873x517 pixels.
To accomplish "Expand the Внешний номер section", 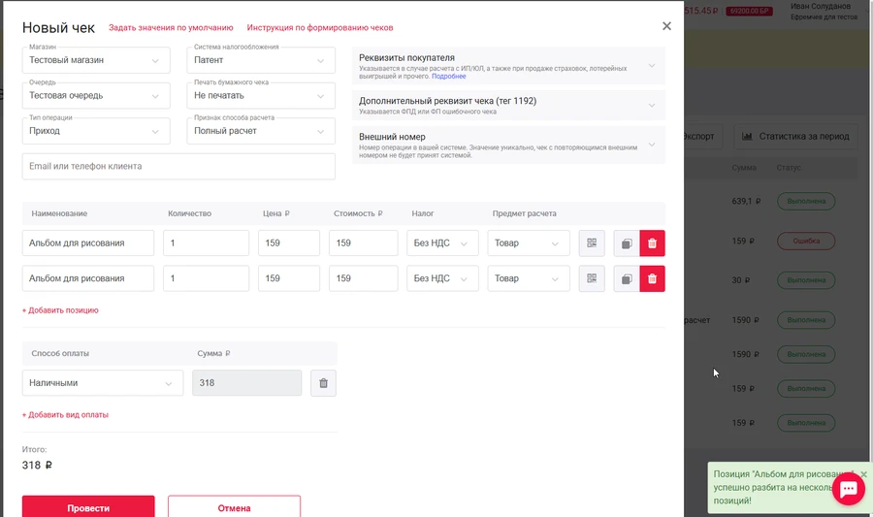I will pyautogui.click(x=508, y=145).
